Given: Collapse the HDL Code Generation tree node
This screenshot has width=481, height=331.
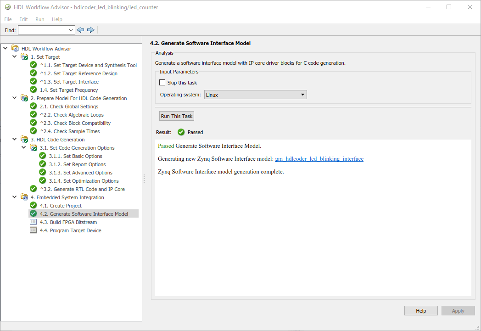Looking at the screenshot, I should pos(15,140).
